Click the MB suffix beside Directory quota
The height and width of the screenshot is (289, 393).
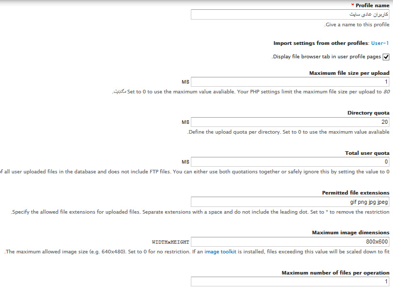[x=186, y=122]
